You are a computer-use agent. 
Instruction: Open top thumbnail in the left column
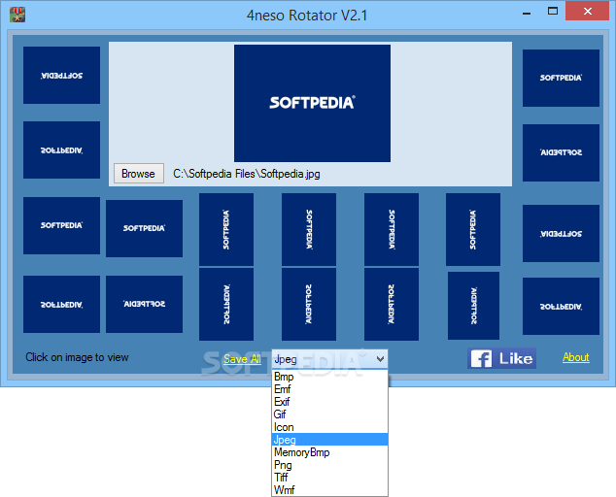pyautogui.click(x=61, y=75)
